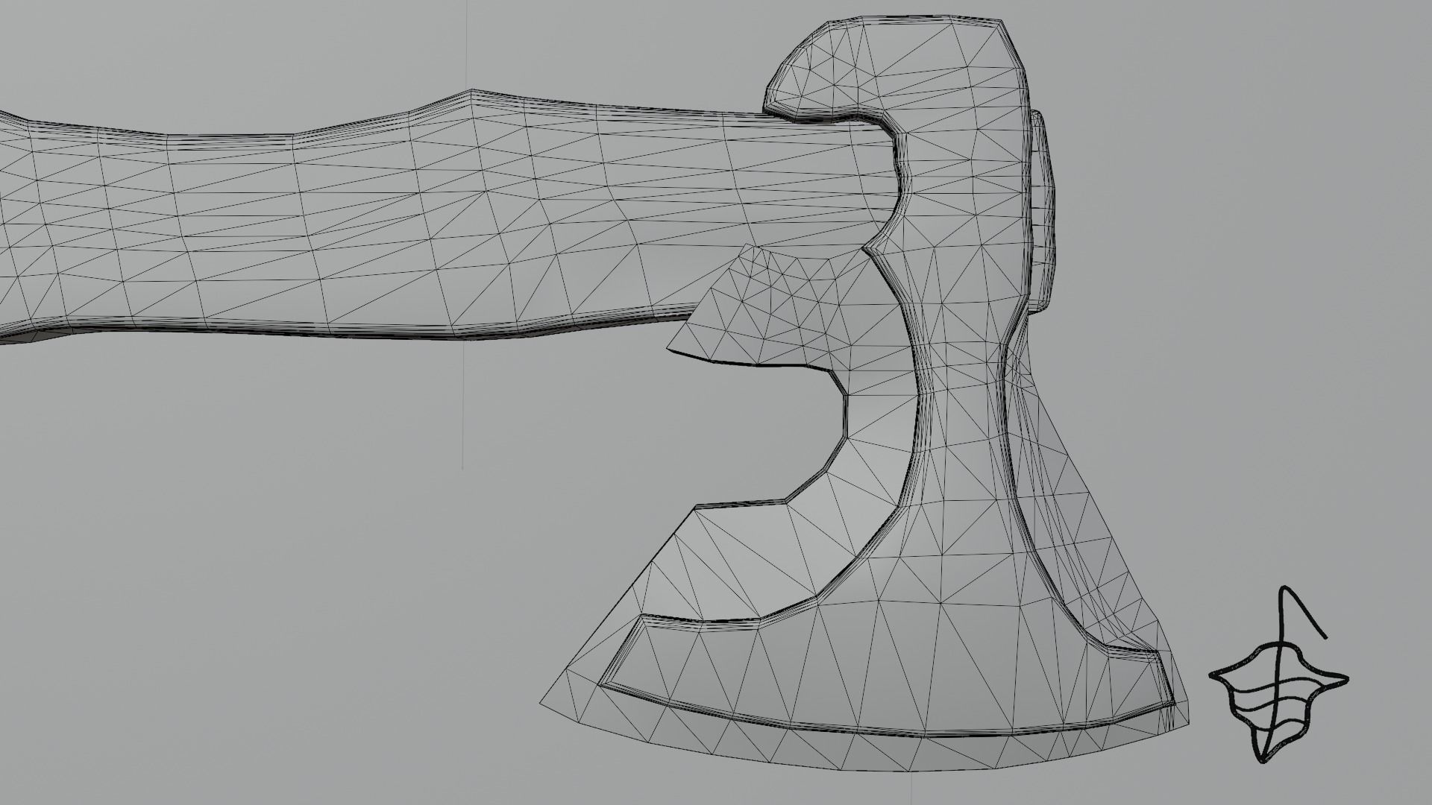Pick the wedge cap behind the axe head

pyautogui.click(x=1041, y=212)
